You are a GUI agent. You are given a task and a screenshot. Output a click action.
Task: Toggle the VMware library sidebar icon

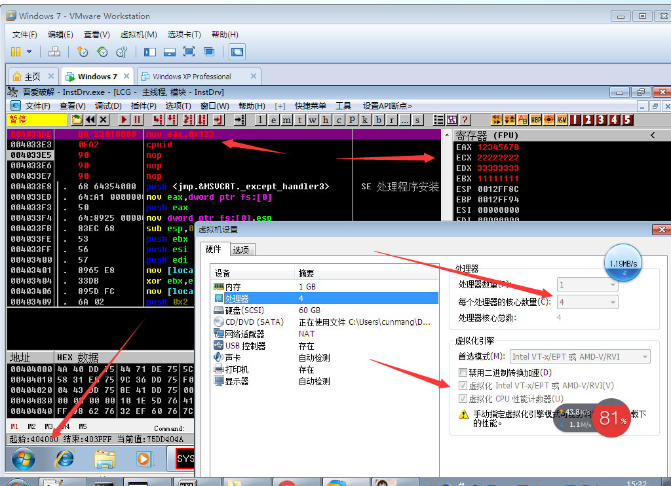point(150,52)
